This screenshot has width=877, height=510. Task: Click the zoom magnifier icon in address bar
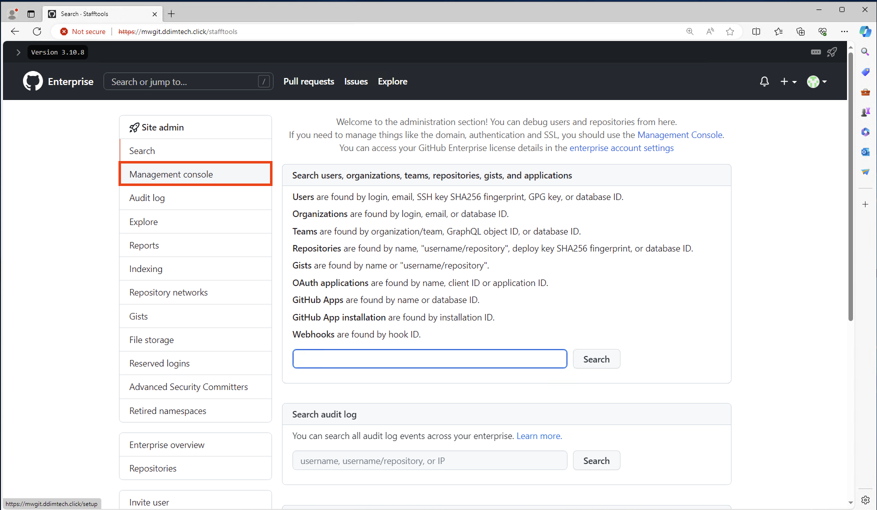tap(690, 31)
